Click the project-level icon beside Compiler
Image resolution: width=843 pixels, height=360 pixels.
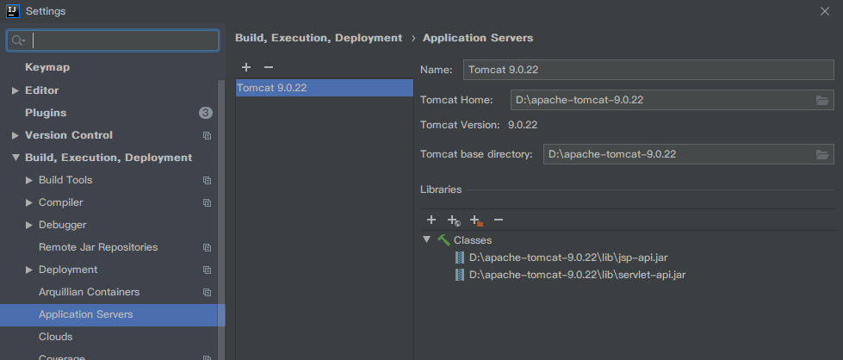click(207, 203)
